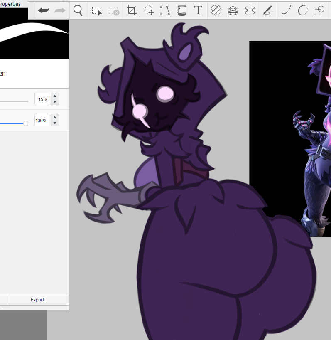The height and width of the screenshot is (340, 331).
Task: Toggle the Symmetry tool
Action: pos(250,10)
